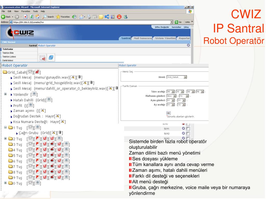Open Favorites star in toolbar

coord(58,17)
